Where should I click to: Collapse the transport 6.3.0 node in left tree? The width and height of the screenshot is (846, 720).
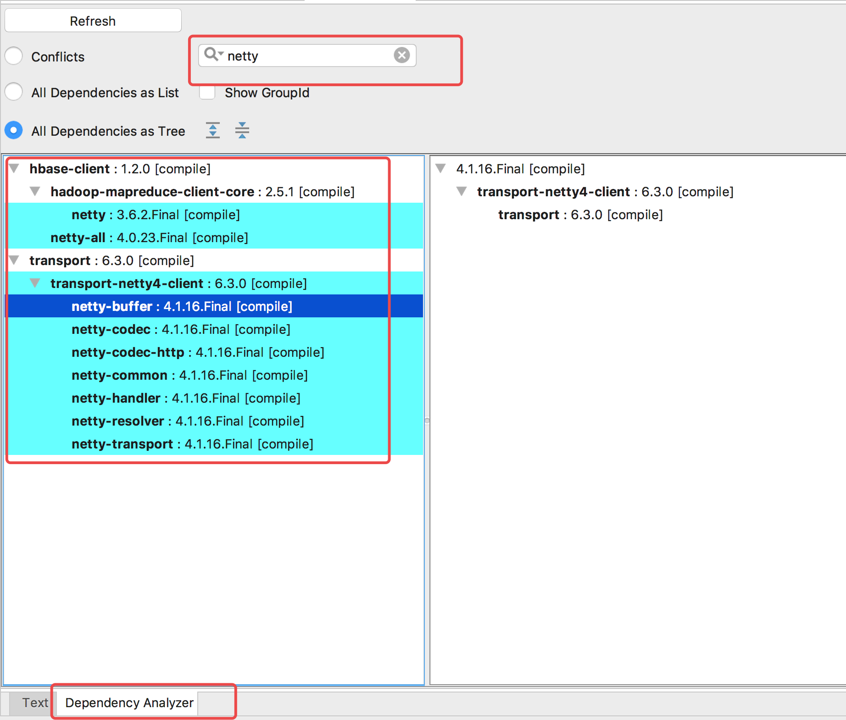coord(14,260)
